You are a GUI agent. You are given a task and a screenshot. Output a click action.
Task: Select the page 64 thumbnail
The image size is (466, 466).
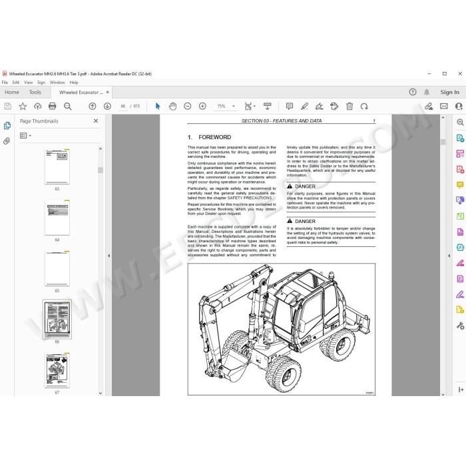coord(57,218)
